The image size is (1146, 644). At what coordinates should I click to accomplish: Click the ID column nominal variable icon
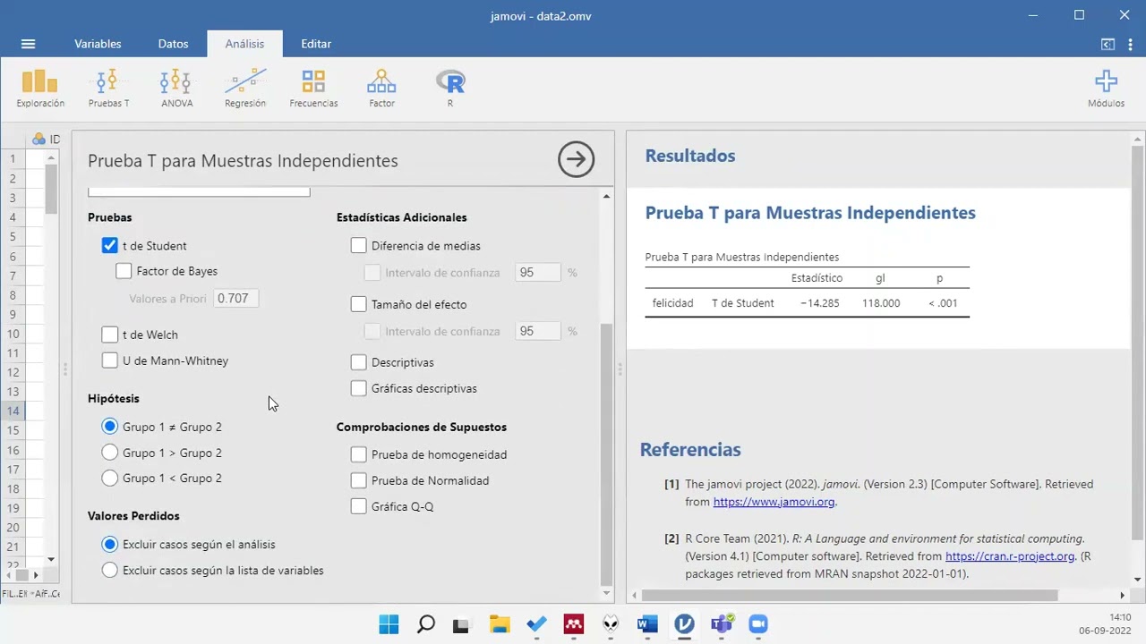[x=38, y=139]
